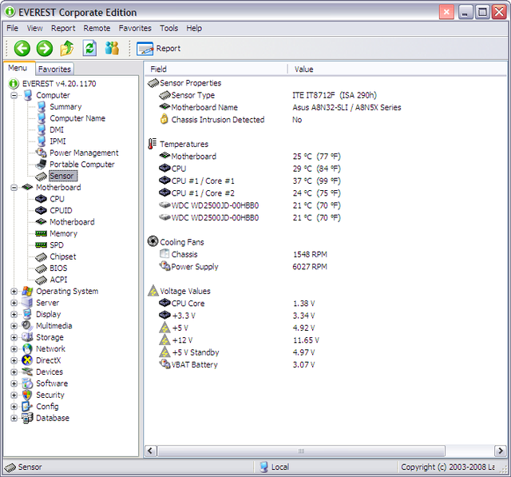
Task: Click the Chassis Intrusion Detected padlock icon
Action: pos(164,119)
